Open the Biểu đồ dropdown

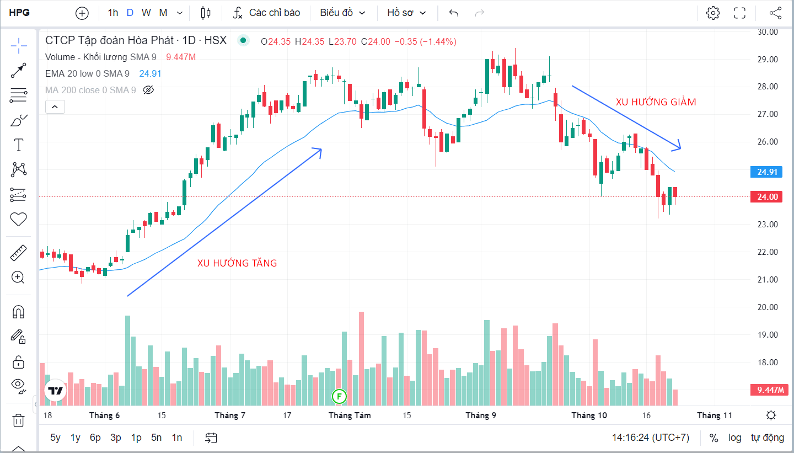(342, 13)
